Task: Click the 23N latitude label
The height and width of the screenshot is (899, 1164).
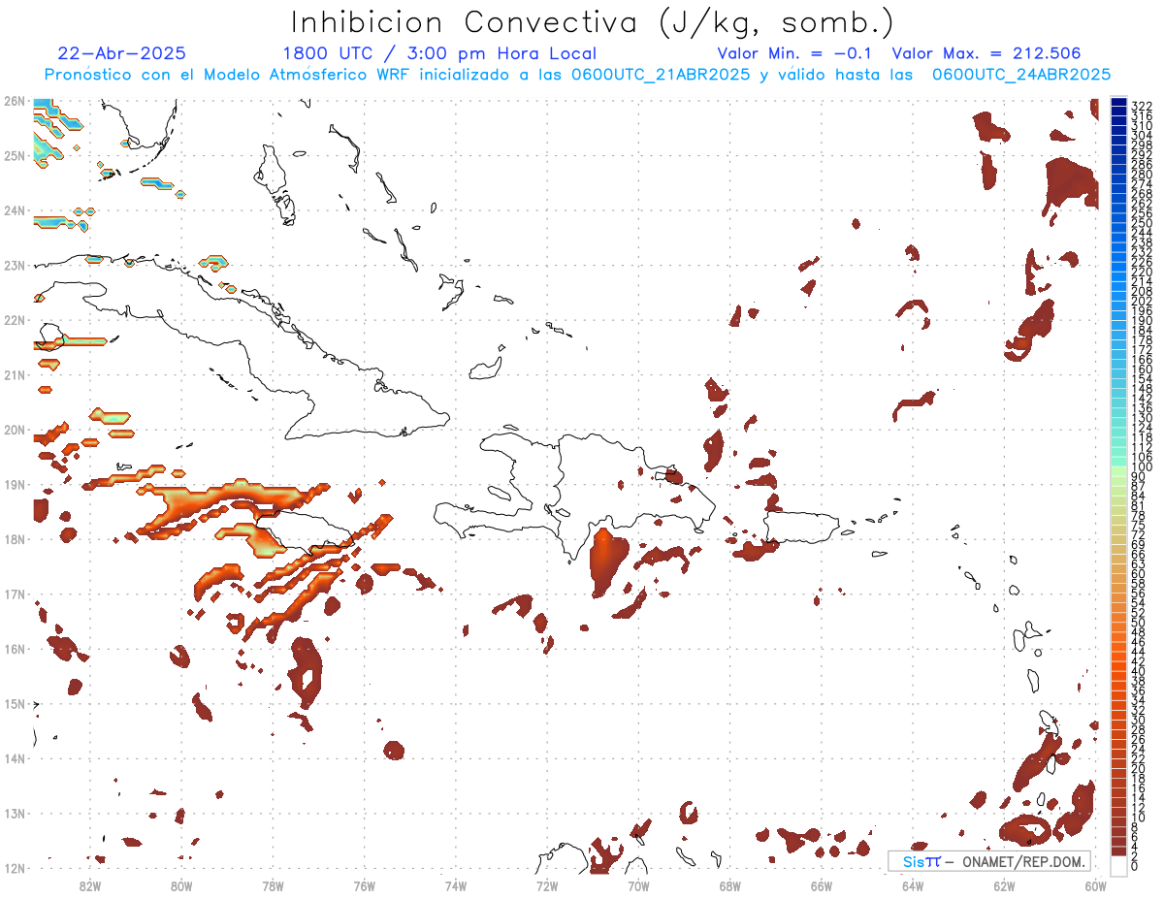Action: point(15,265)
